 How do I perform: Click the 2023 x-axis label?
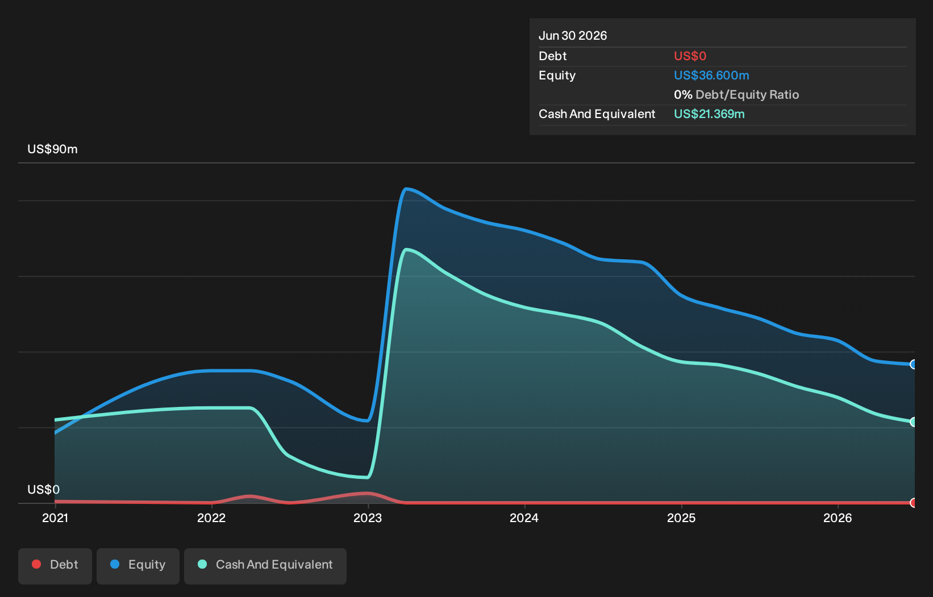tap(368, 518)
